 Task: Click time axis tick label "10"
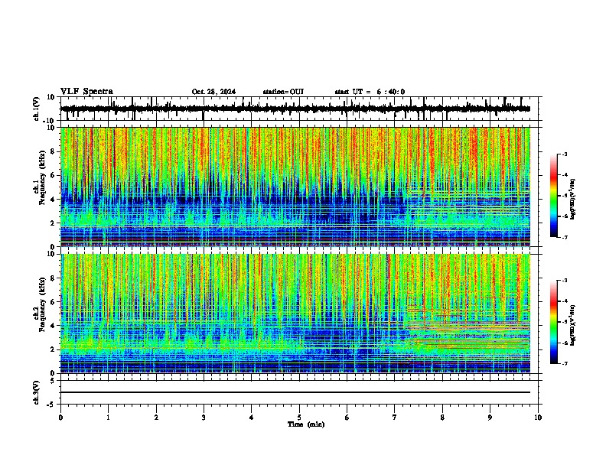pos(538,418)
